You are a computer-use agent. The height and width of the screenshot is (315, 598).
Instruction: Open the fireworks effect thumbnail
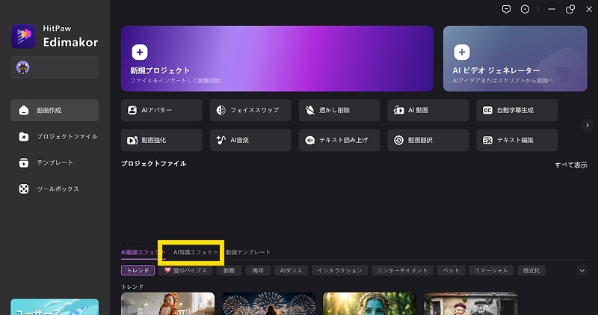(269, 304)
